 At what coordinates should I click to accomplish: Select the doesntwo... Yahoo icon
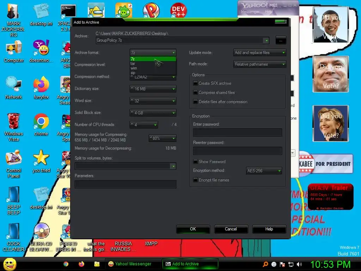[x=41, y=51]
